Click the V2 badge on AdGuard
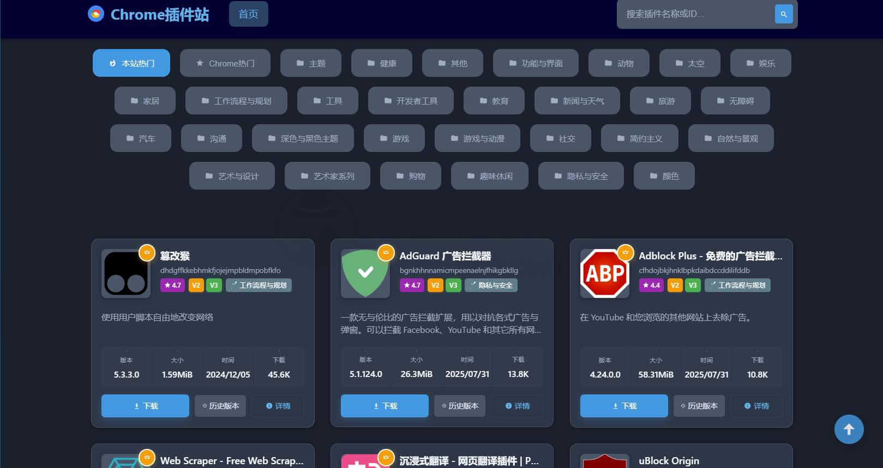 pyautogui.click(x=435, y=285)
